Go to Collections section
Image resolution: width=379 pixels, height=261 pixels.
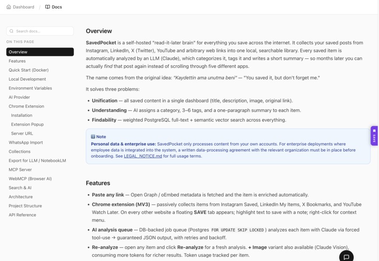coord(20,152)
